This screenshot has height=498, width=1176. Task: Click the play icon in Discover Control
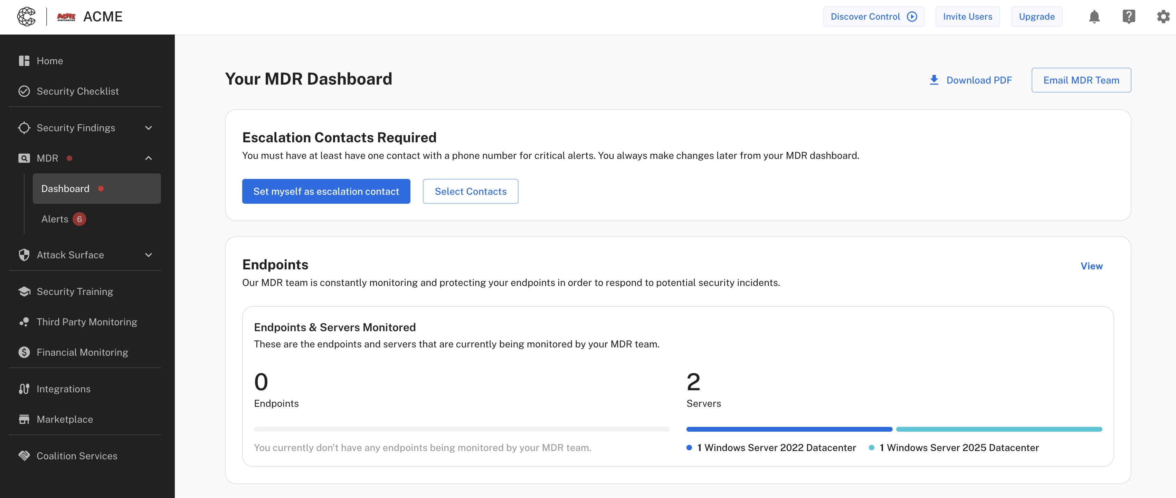[912, 17]
